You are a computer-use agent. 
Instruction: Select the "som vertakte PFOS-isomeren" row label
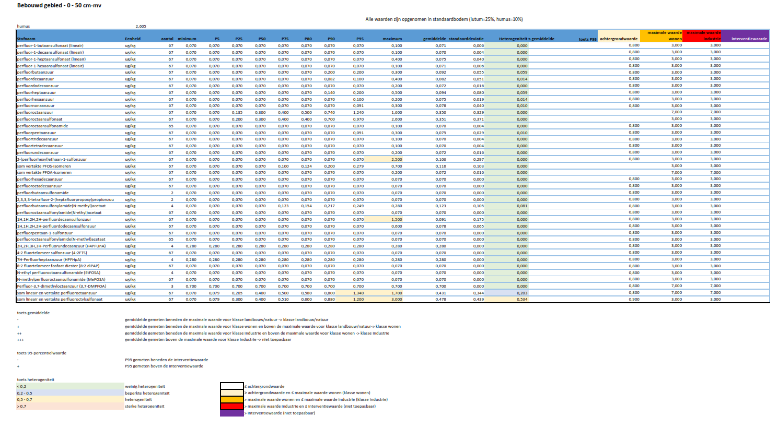[x=44, y=166]
